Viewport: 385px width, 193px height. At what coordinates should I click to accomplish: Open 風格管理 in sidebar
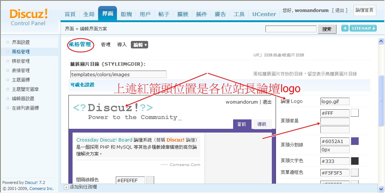point(21,52)
